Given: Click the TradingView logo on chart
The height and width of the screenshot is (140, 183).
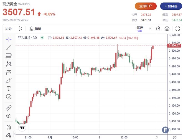Looking at the screenshot, I should [22, 128].
